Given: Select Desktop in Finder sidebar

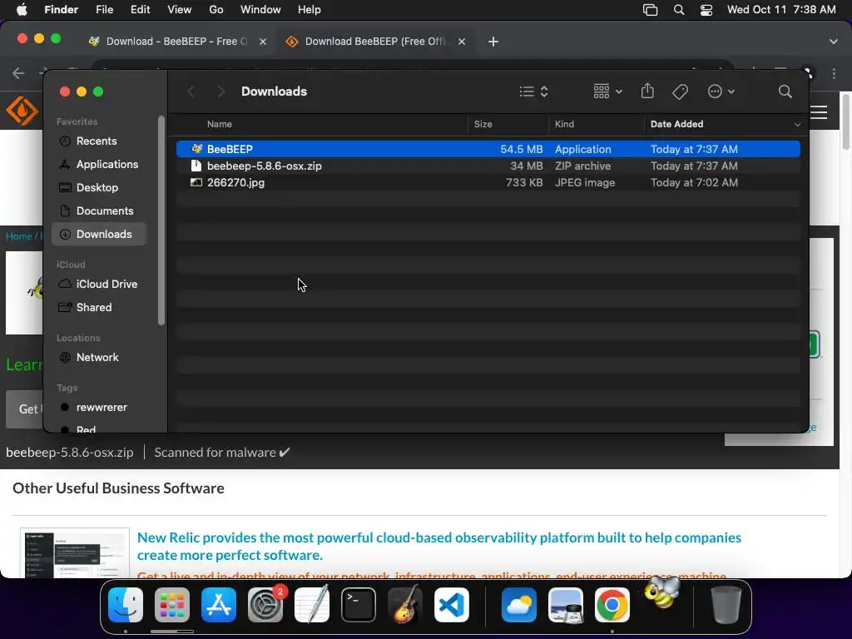Looking at the screenshot, I should coord(99,187).
